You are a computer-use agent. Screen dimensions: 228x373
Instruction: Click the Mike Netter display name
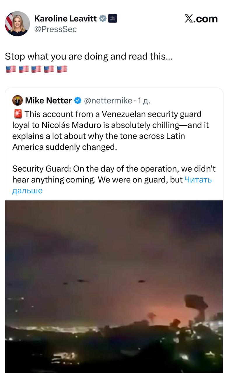point(48,101)
